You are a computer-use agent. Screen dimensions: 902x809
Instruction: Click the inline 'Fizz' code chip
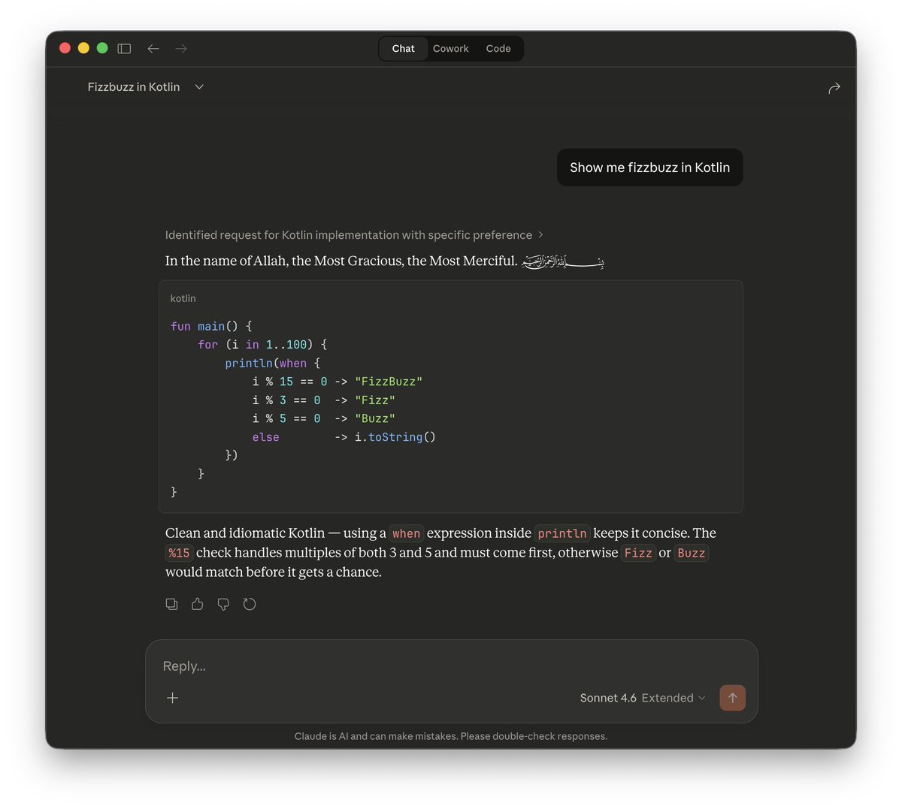click(x=638, y=553)
